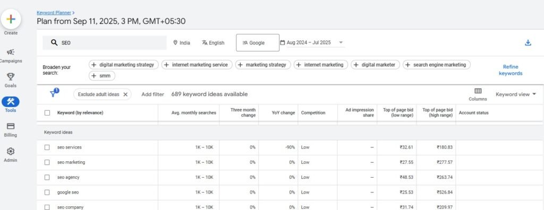The height and width of the screenshot is (210, 544).
Task: Change the India location setting
Action: point(182,43)
